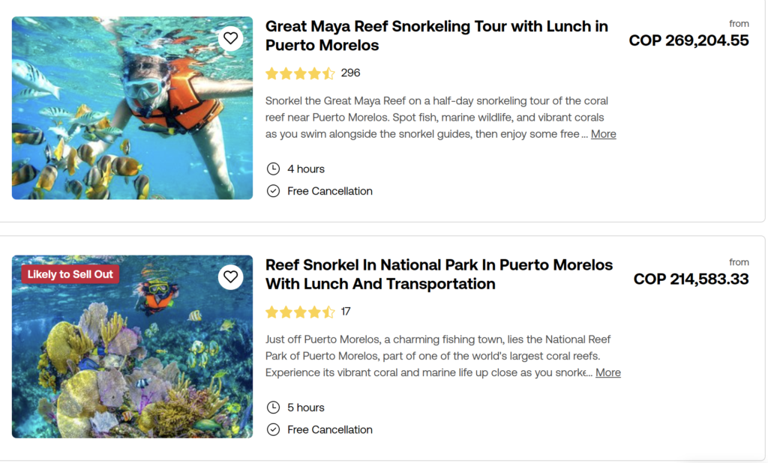Viewport: 768px width, 463px height.
Task: Expand description with More on Great Maya Reef tour
Action: coord(603,134)
